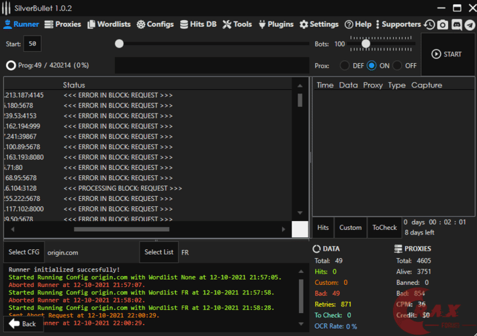Open the Plugins section

(x=275, y=24)
